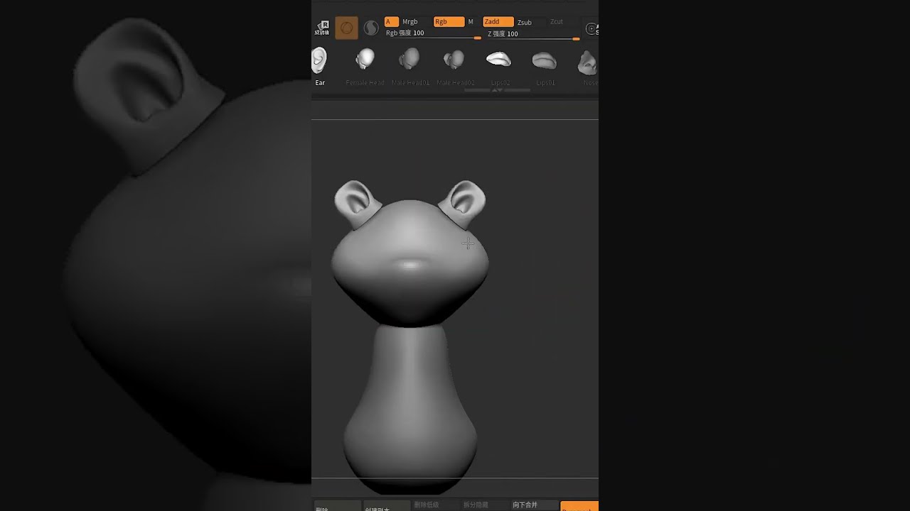Select the Ear insert mesh brush
Image resolution: width=910 pixels, height=511 pixels.
pos(319,61)
